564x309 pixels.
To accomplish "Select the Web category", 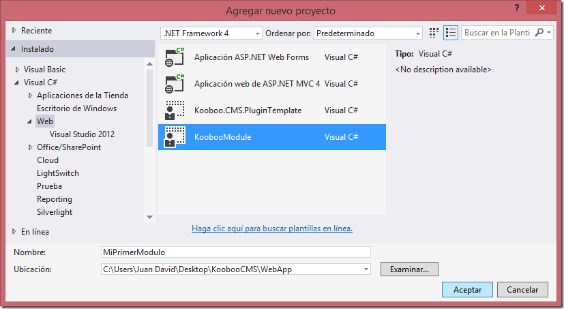I will (x=45, y=121).
